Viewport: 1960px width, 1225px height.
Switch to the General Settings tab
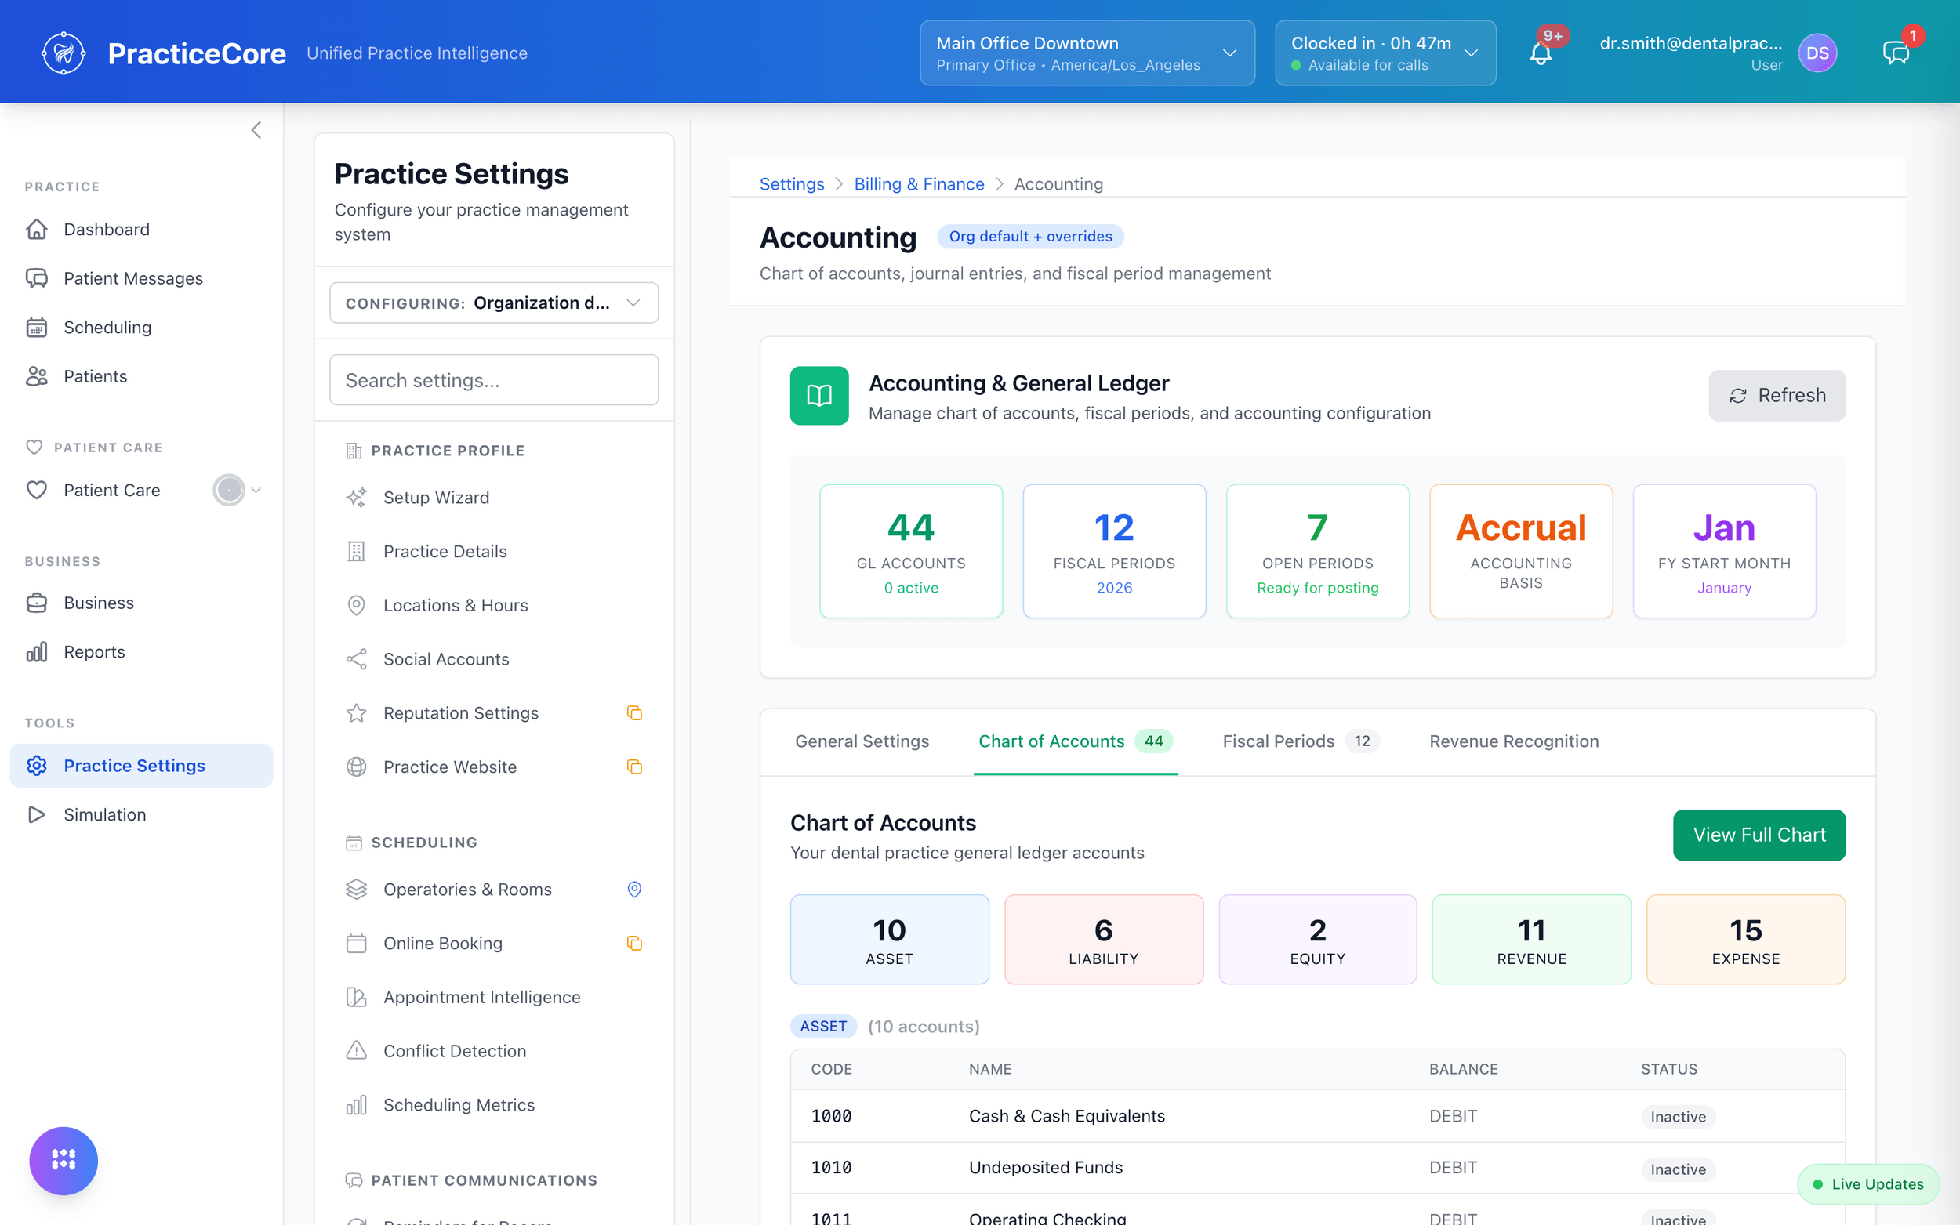pos(862,741)
